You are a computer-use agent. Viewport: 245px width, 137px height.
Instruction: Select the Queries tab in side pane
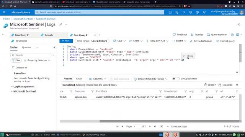point(26,47)
